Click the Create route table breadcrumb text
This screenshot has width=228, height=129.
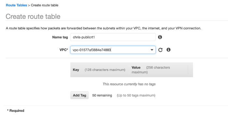[x=45, y=5]
